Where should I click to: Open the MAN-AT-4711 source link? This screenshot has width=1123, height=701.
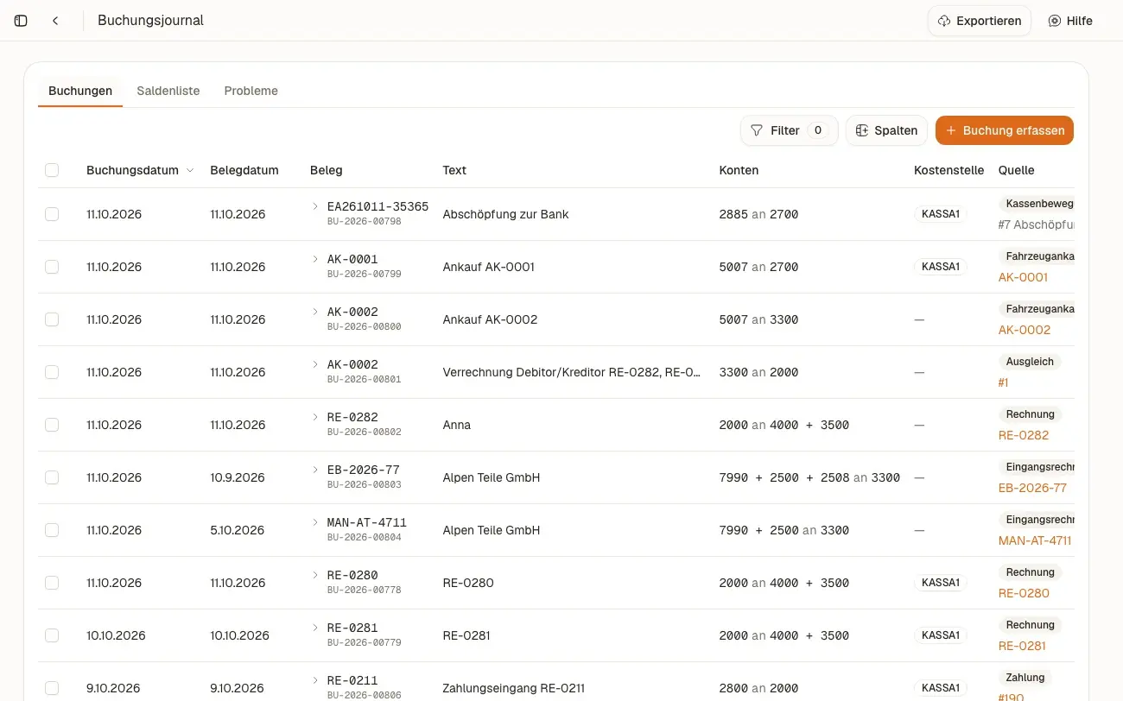(x=1035, y=540)
